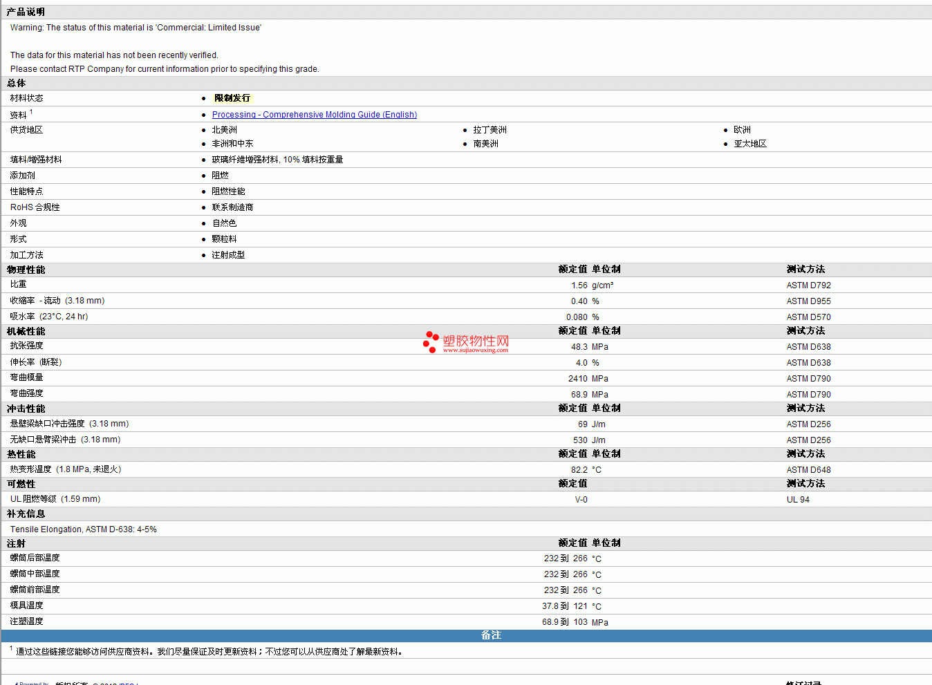Click ASTM D792 test method for 比重
The image size is (932, 685).
pos(808,285)
